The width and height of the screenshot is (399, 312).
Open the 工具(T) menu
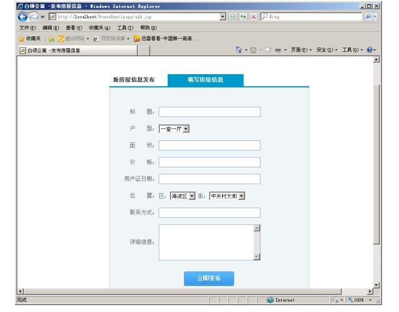(125, 28)
